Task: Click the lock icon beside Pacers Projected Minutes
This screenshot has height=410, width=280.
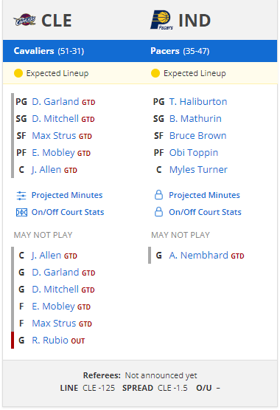Action: (x=158, y=195)
